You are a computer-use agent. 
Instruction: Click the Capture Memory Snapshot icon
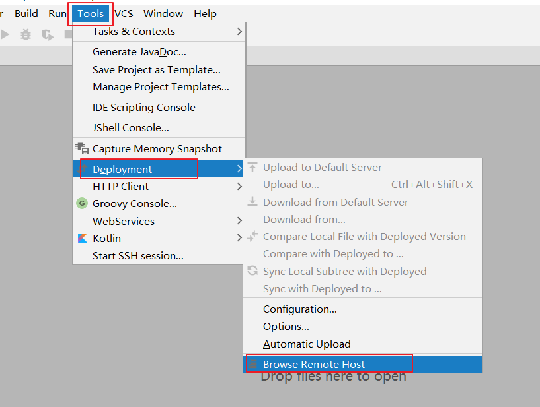pos(83,148)
